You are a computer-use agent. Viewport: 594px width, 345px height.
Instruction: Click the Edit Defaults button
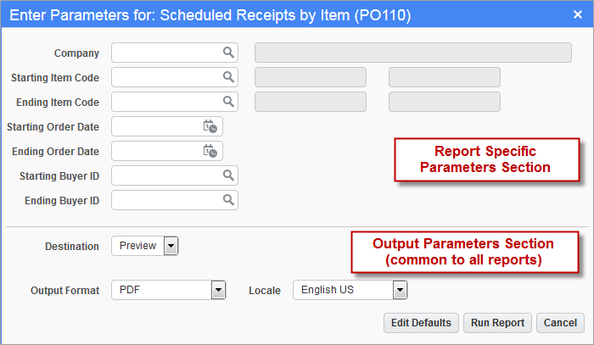click(421, 323)
